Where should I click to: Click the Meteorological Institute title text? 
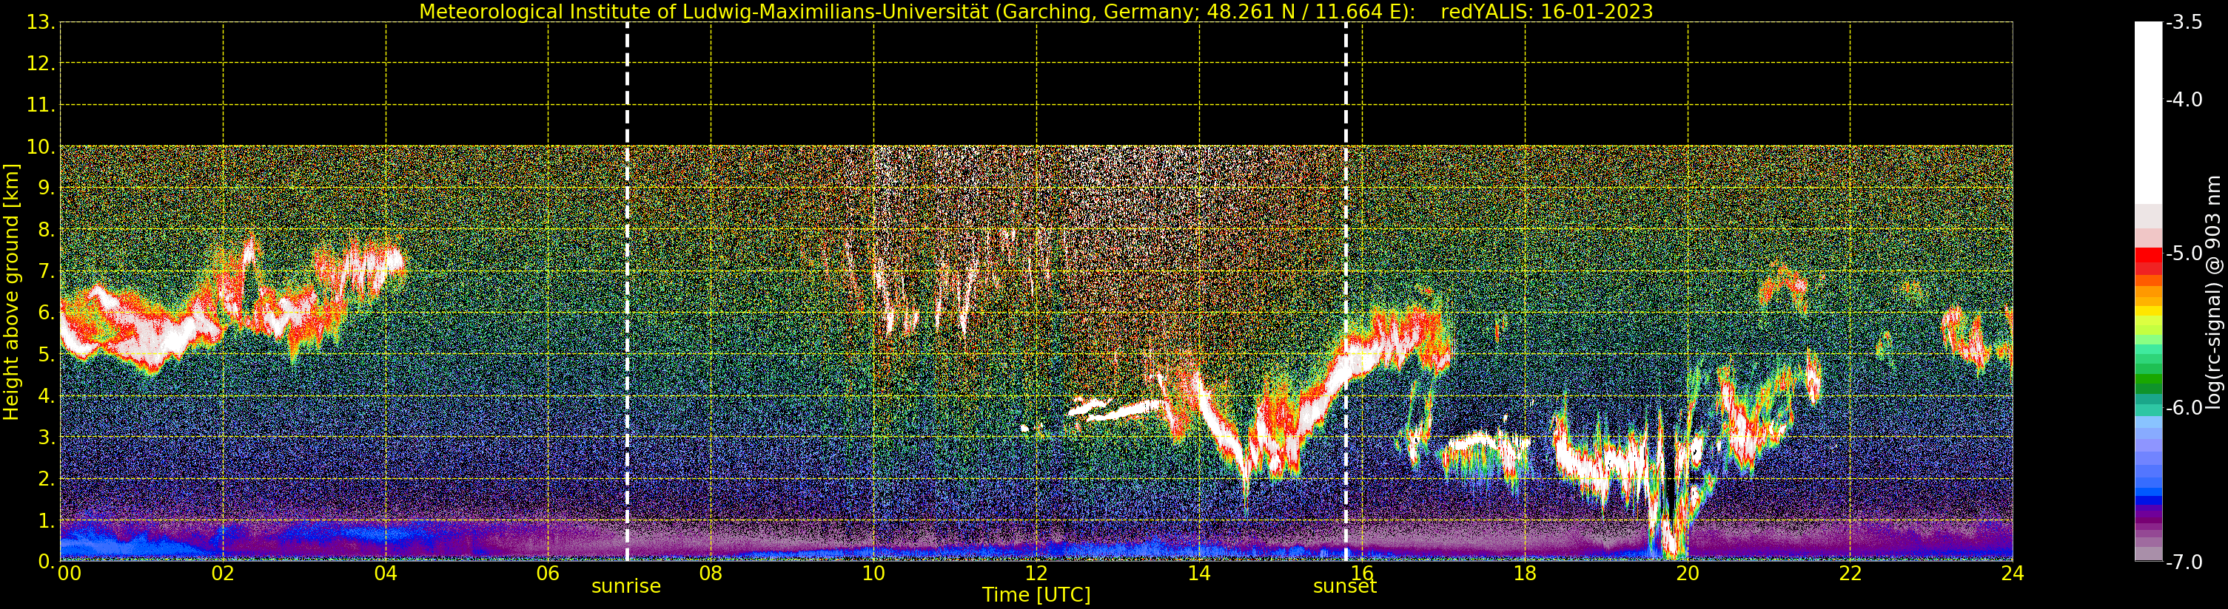pos(918,11)
